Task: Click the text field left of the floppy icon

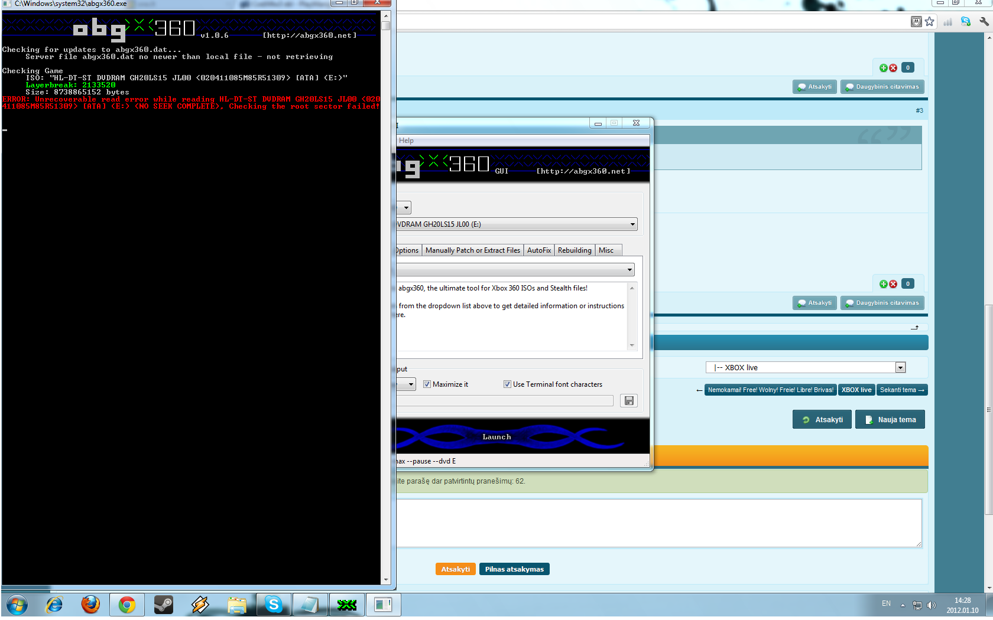Action: pyautogui.click(x=505, y=401)
